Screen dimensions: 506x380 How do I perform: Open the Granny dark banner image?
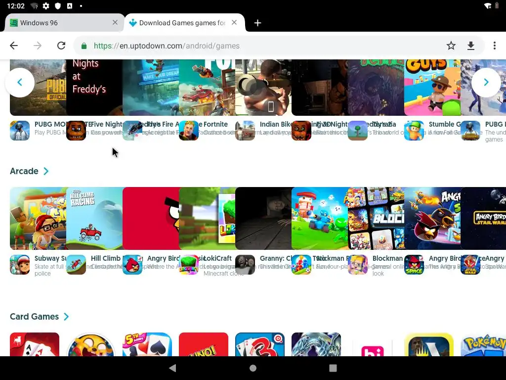click(263, 218)
